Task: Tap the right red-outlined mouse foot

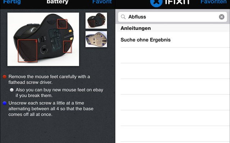Action: [x=67, y=46]
